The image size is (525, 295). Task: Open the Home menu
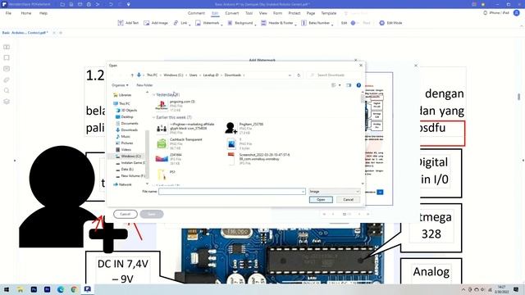tap(25, 13)
